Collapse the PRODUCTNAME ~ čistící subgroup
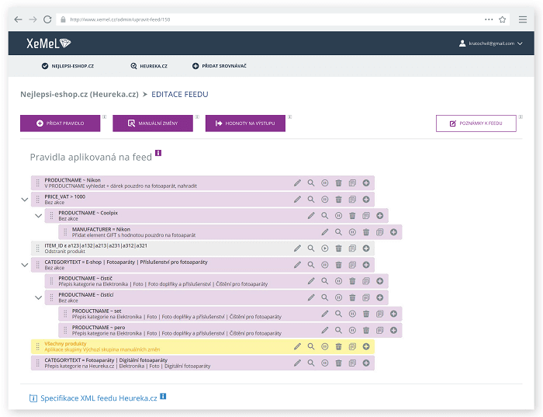This screenshot has width=543, height=417. pos(39,297)
